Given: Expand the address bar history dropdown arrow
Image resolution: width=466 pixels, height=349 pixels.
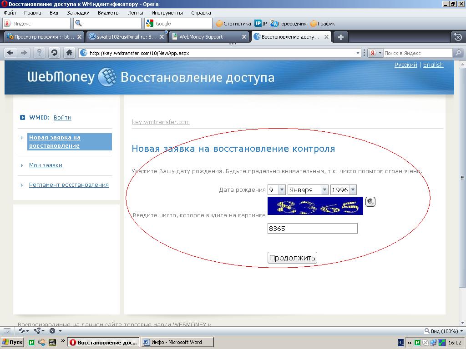Looking at the screenshot, I should (358, 53).
